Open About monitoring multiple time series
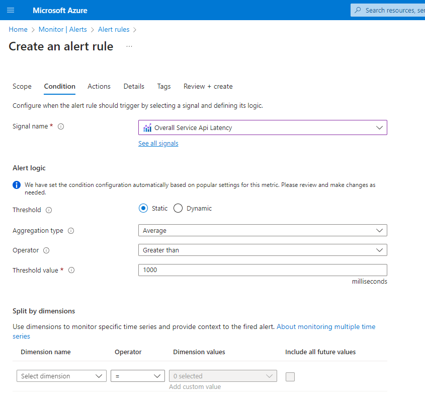The image size is (425, 395). point(326,326)
